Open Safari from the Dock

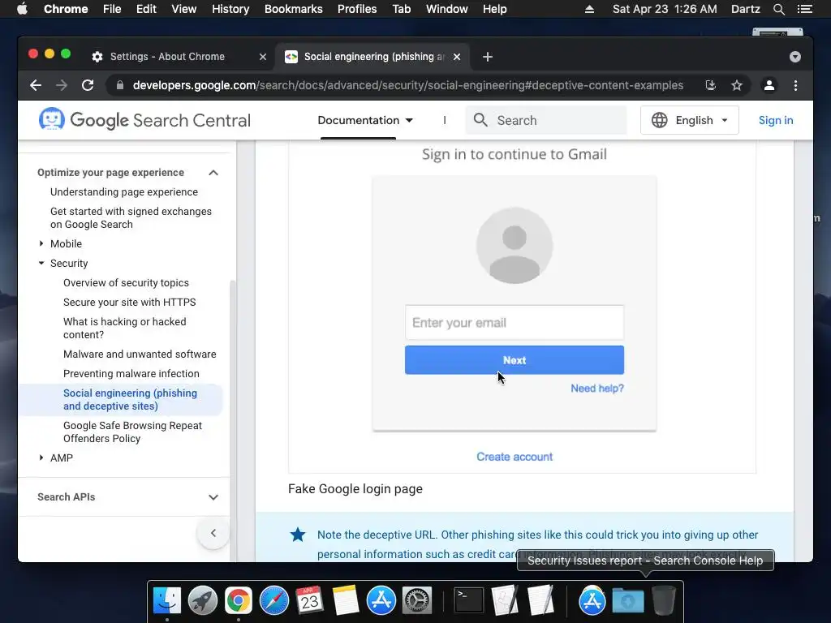point(274,601)
